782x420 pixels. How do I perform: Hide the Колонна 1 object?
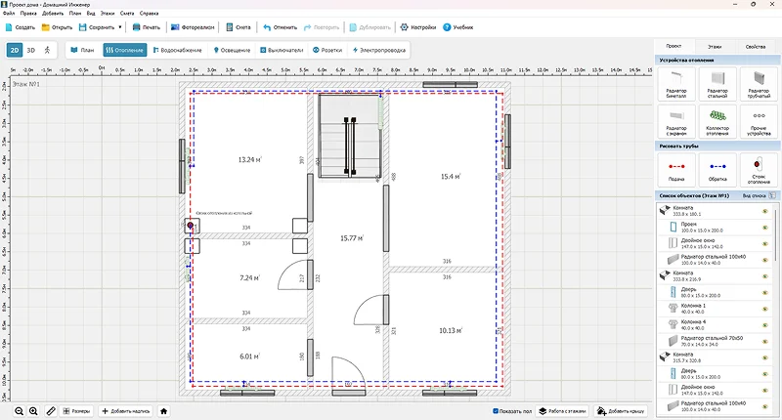764,310
